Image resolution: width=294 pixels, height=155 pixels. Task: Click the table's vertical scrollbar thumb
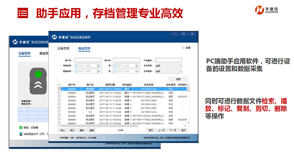[x=188, y=89]
